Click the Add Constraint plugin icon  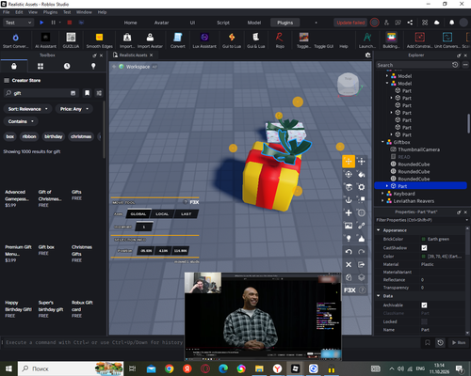(x=419, y=40)
